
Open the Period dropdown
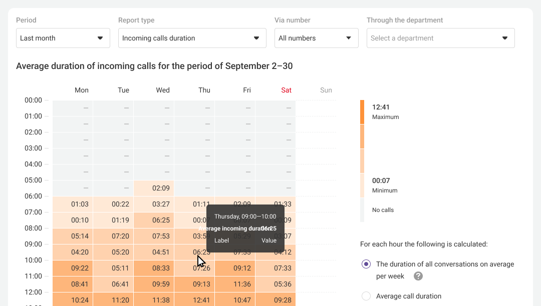[x=63, y=38]
